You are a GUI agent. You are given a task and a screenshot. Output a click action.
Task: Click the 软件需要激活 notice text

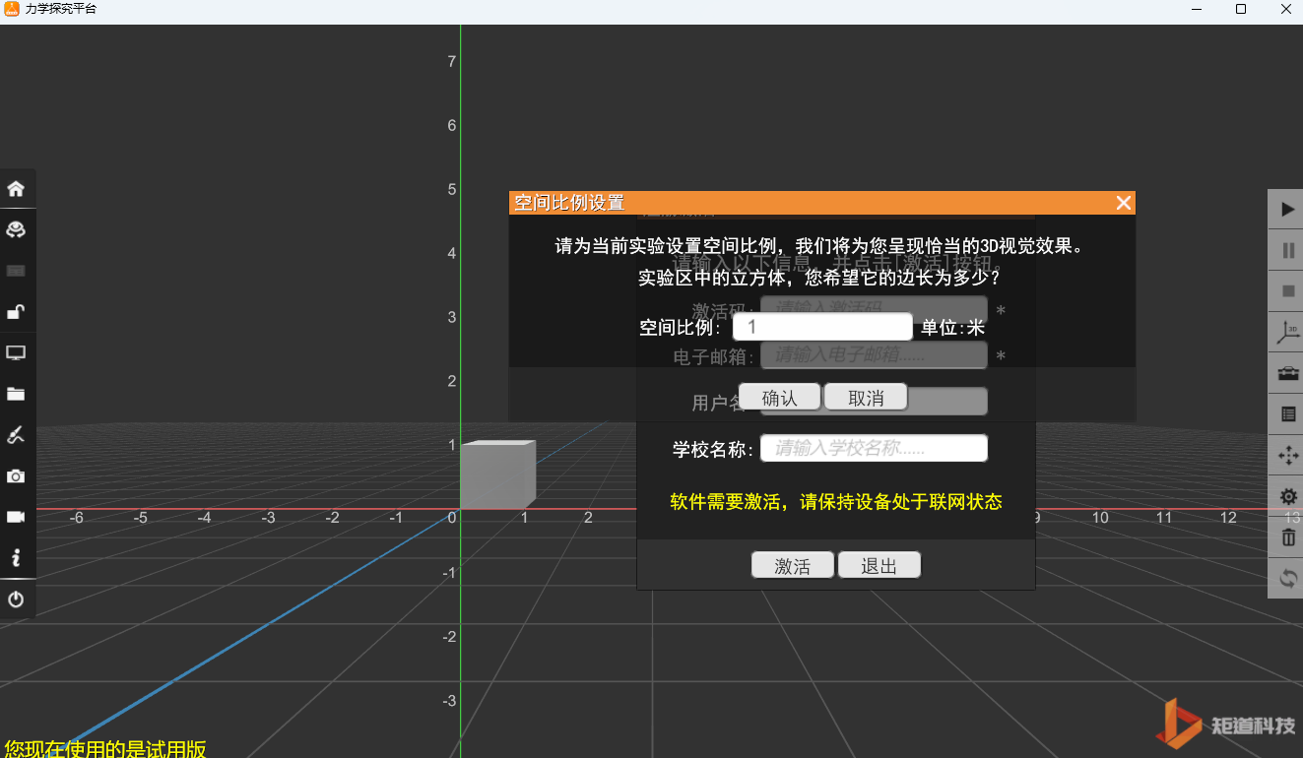pos(836,502)
